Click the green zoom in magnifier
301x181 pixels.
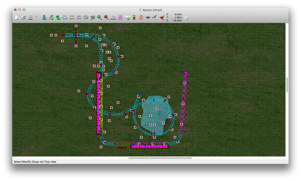coord(99,18)
